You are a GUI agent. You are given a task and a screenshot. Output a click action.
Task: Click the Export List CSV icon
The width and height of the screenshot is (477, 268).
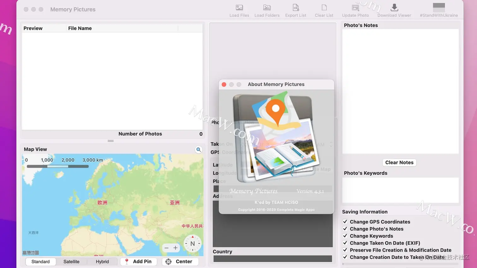coord(296,8)
